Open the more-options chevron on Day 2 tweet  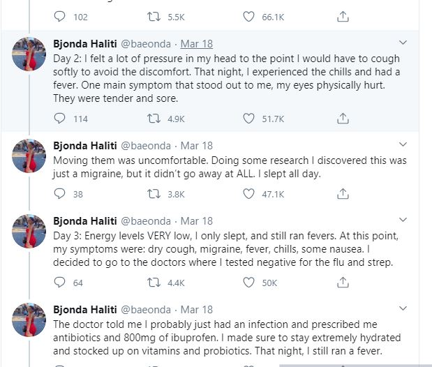point(403,43)
